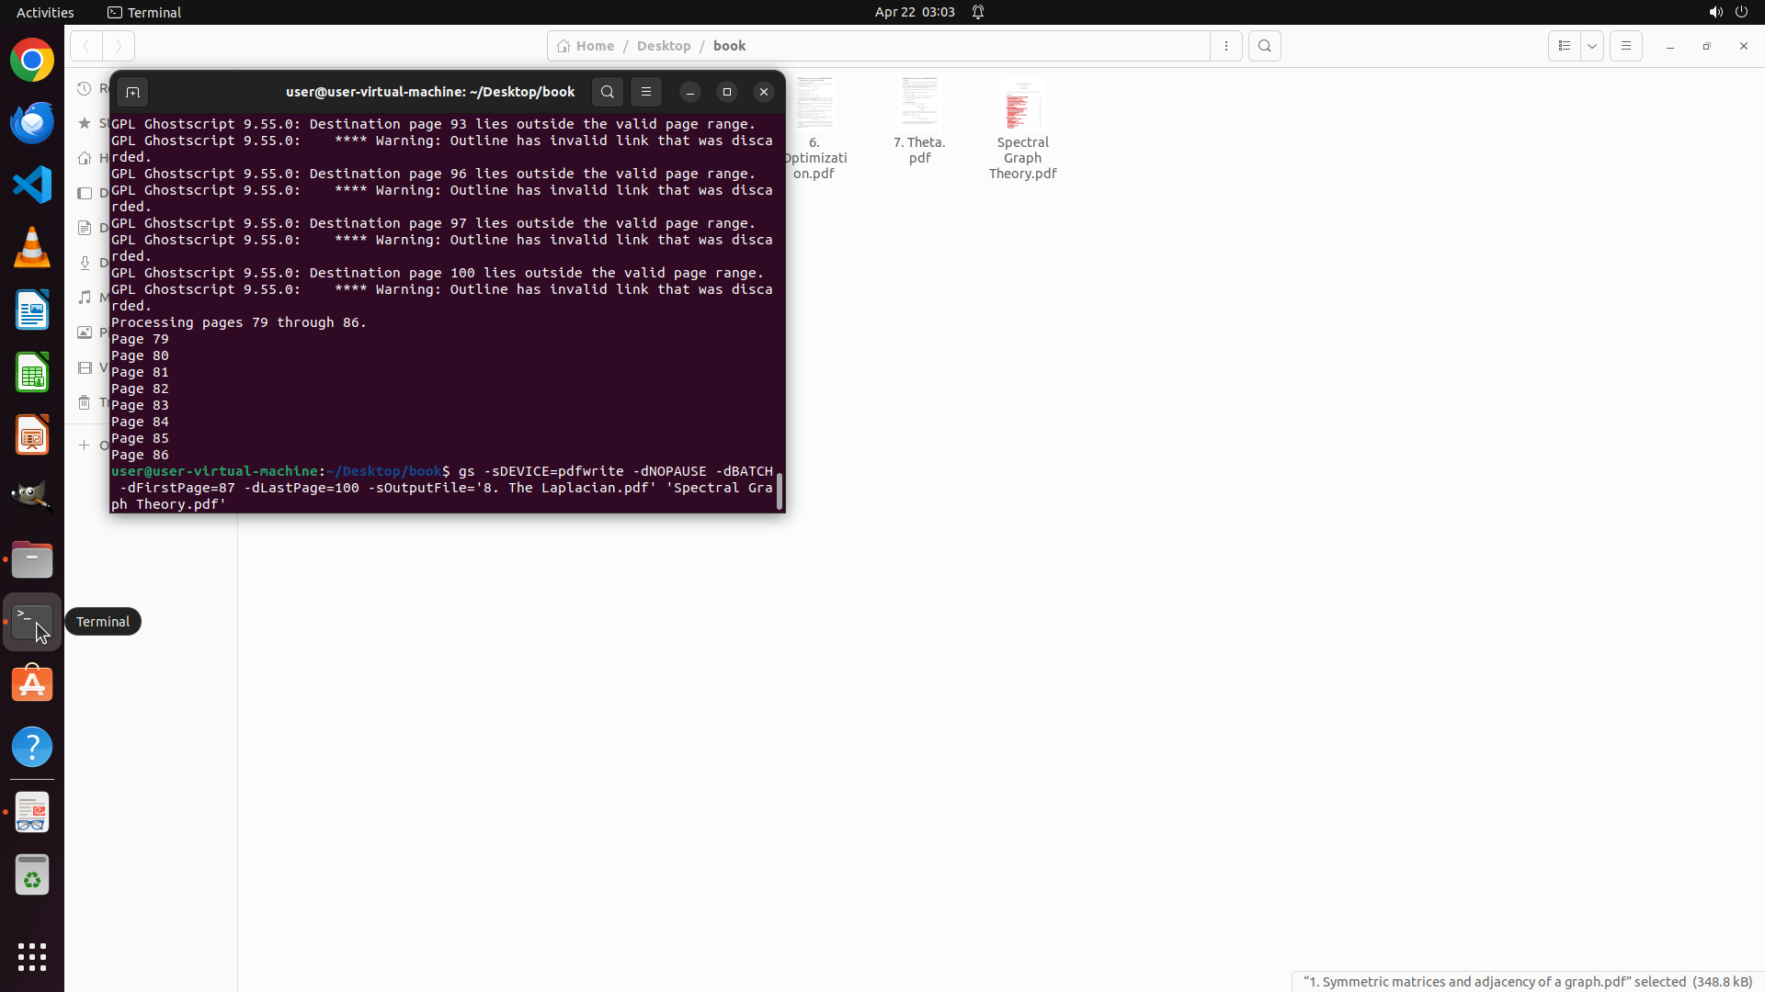Image resolution: width=1765 pixels, height=992 pixels.
Task: Launch Google Chrome from dock
Action: point(32,61)
